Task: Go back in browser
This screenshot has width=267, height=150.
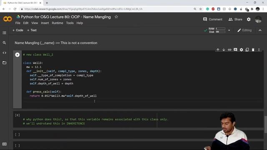Action: coord(4,9)
